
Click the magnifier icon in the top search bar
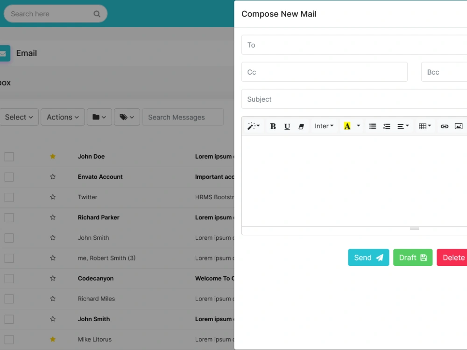(97, 14)
